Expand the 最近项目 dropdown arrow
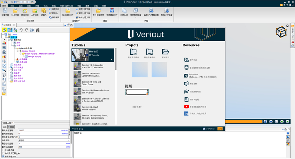 [25, 17]
